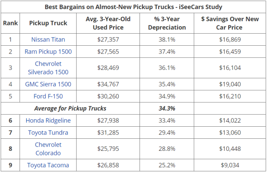Select the Average for Pickup Trucks row

133,108
